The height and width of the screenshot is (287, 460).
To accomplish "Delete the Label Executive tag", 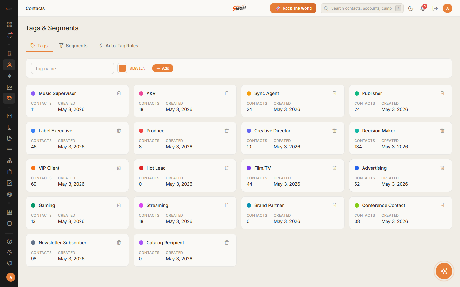I will (119, 131).
